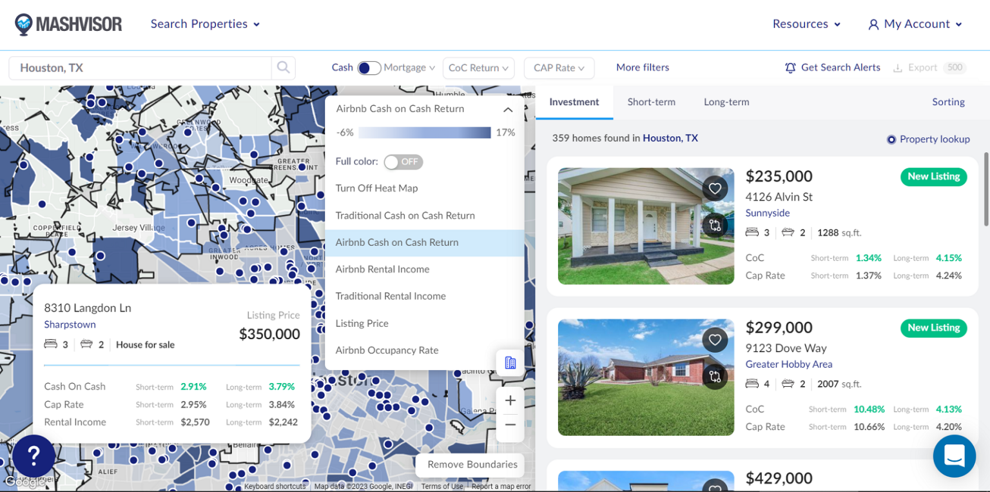Expand the CAP Rate filter dropdown
This screenshot has height=492, width=990.
tap(559, 68)
